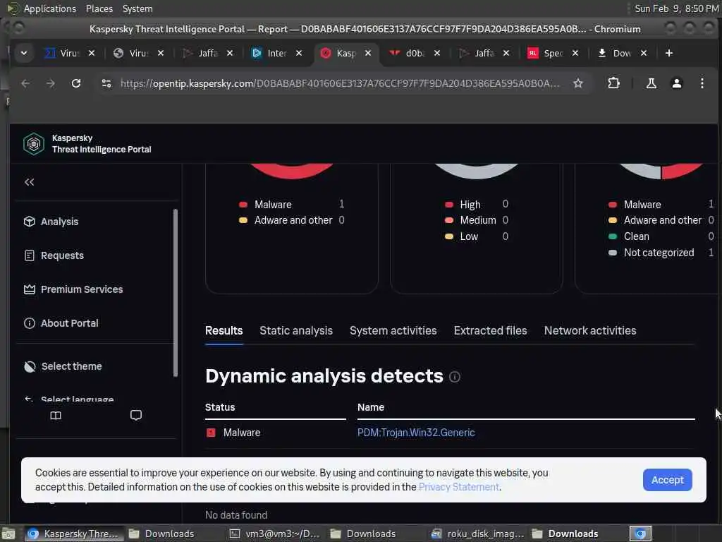Open the Privacy Statement link

[x=458, y=487]
